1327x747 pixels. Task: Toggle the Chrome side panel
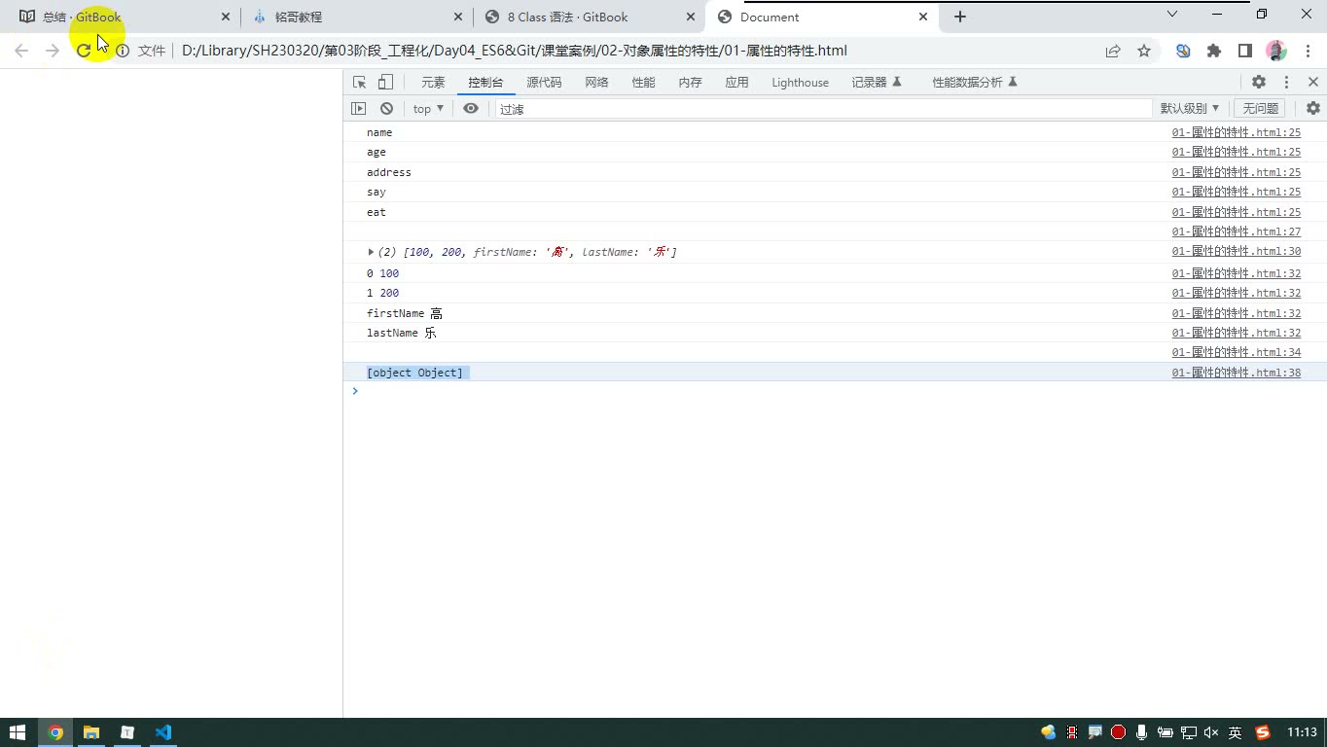tap(1245, 51)
